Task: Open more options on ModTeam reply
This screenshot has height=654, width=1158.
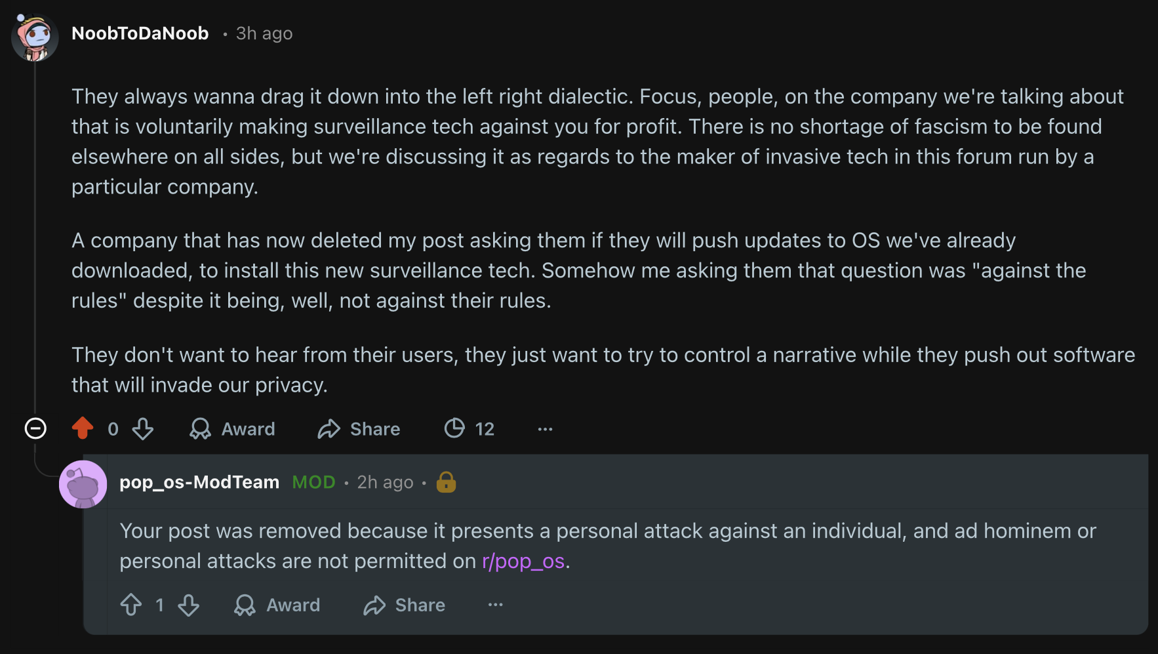Action: click(495, 605)
